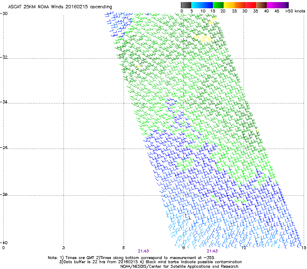Click the legend label '45'
The width and height of the screenshot is (307, 269).
(277, 11)
